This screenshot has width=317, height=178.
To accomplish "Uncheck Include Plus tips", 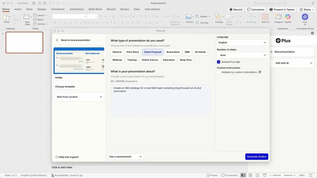I will pos(218,62).
